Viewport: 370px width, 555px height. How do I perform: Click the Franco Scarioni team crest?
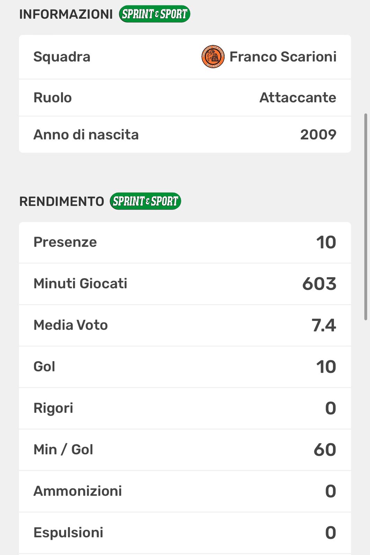click(x=213, y=57)
